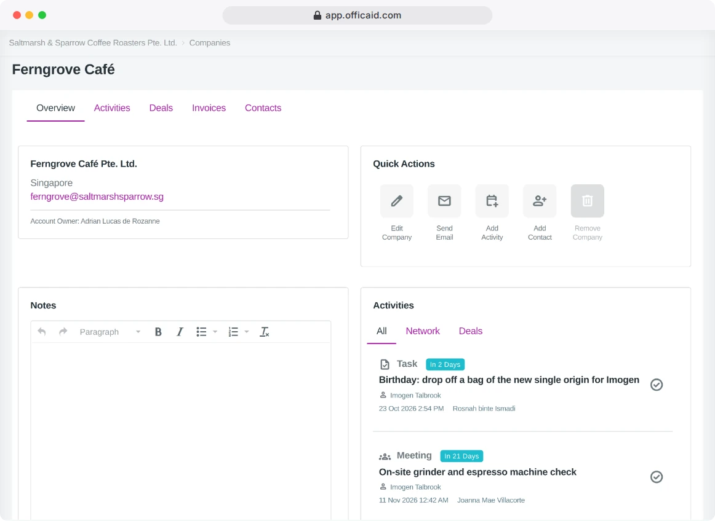Mark the birthday task as complete

tap(656, 385)
